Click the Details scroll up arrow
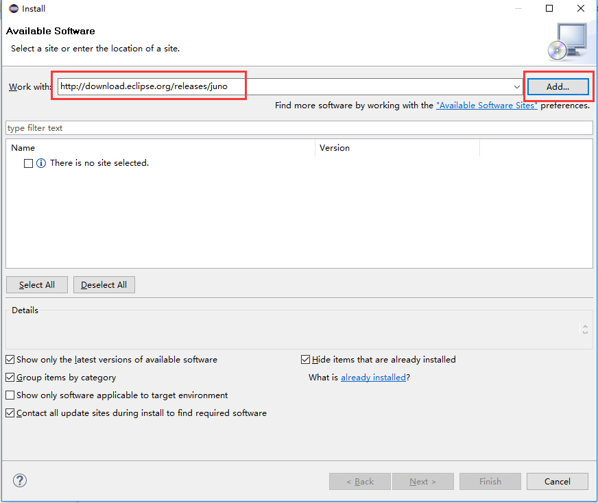Screen dimensions: 598x503 (x=585, y=326)
